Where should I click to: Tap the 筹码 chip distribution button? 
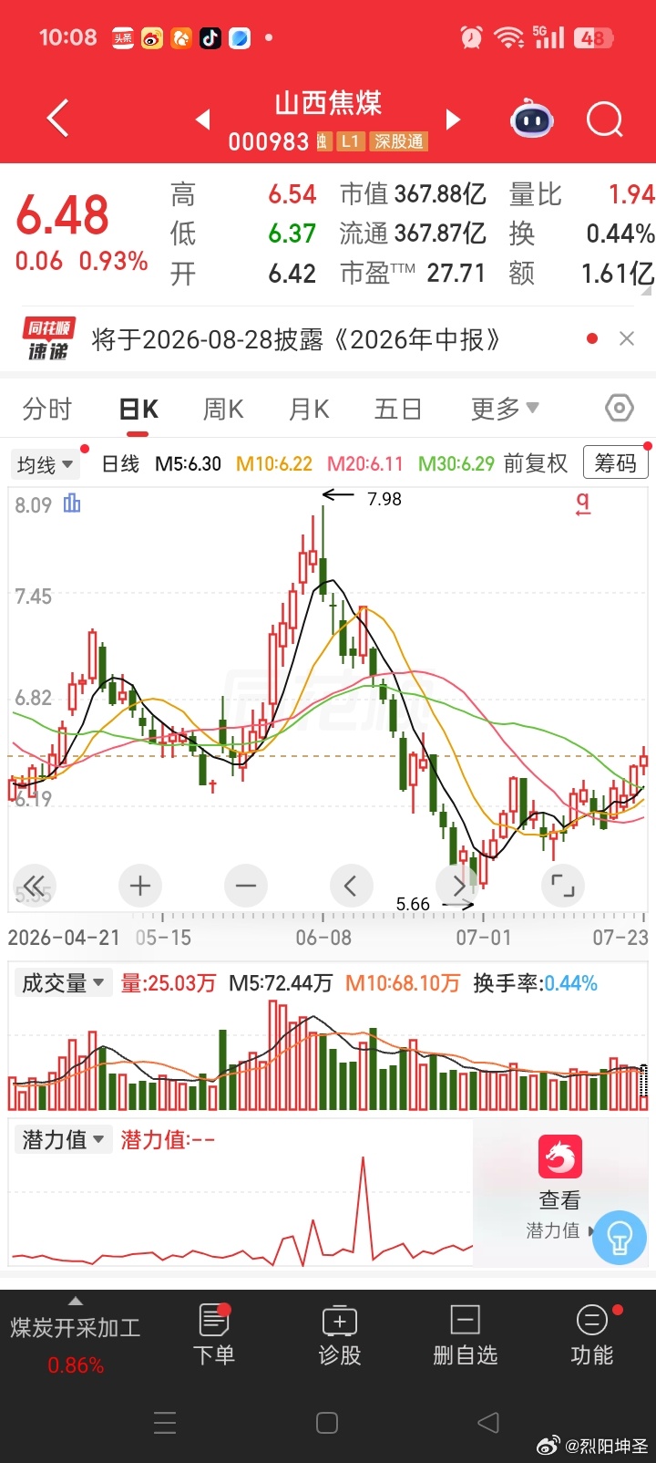pos(616,463)
